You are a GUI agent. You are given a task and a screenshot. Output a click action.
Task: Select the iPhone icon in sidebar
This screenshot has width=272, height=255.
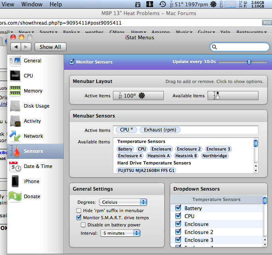15,181
